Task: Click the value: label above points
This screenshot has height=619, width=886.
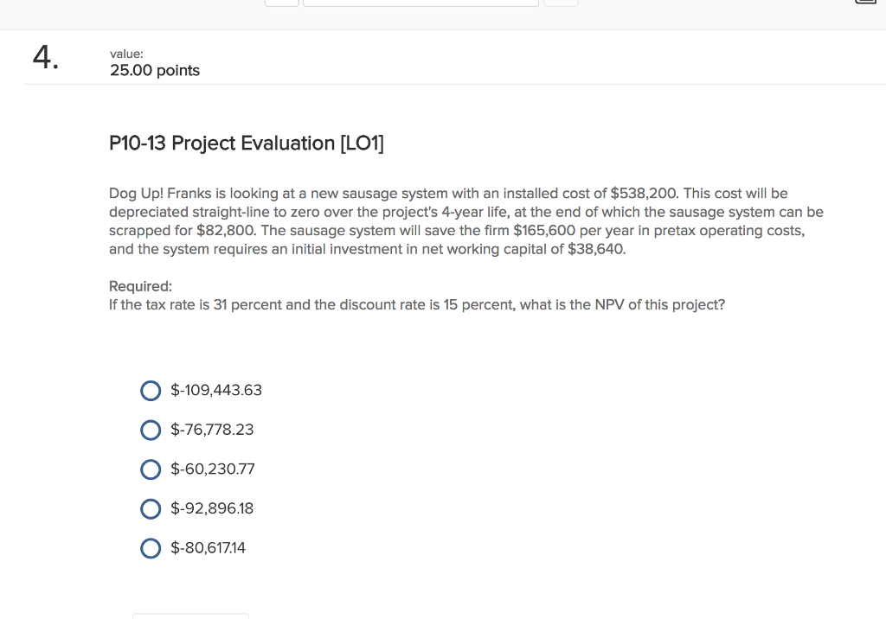Action: pyautogui.click(x=126, y=53)
